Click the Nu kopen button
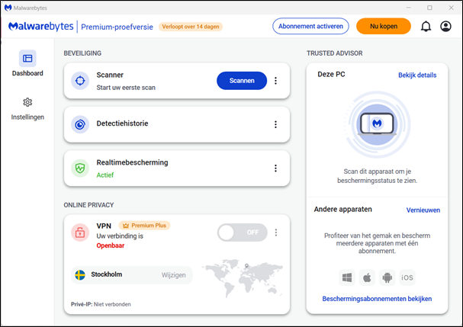This screenshot has height=327, width=463. pos(383,26)
